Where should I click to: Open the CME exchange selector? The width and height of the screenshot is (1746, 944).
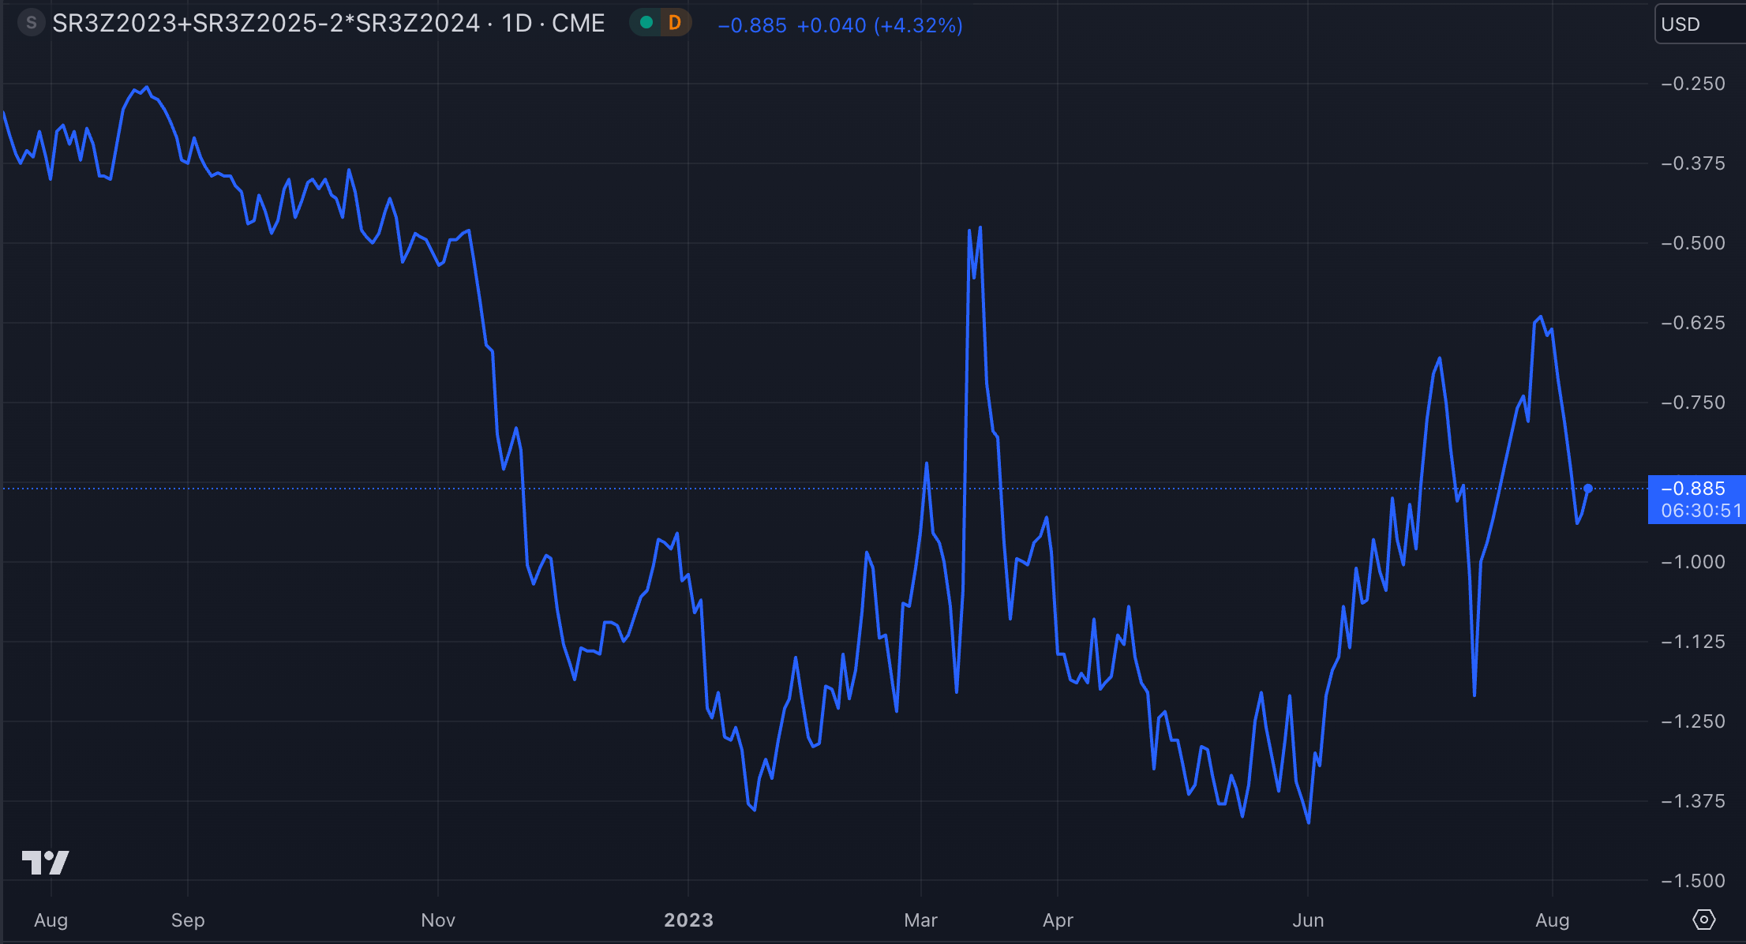point(577,23)
